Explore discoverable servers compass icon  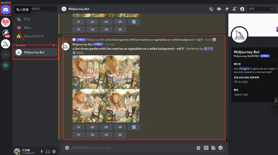(6, 65)
